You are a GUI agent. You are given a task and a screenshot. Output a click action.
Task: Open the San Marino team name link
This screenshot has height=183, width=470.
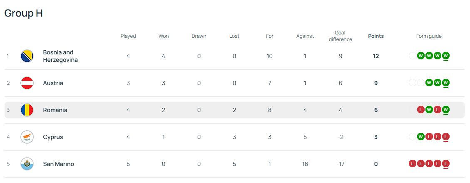click(58, 164)
